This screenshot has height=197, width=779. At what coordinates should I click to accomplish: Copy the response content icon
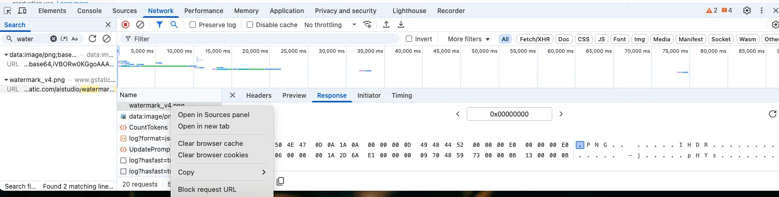coord(280,181)
